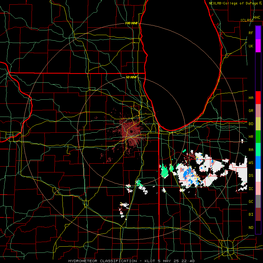263x263 pixels.
Task: Click the DS legend label
Action: point(251,175)
